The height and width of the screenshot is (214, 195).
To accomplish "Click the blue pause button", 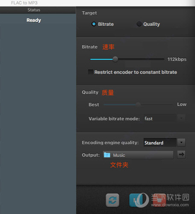I will (136, 200).
